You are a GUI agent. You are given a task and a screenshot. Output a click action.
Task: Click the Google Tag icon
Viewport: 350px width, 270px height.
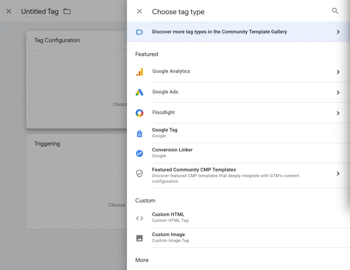[139, 133]
